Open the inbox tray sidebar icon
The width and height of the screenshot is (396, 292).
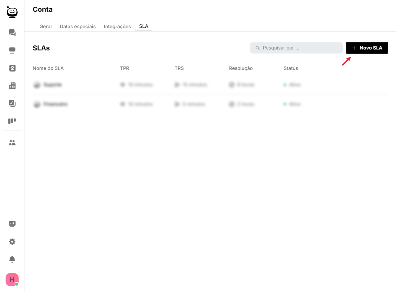point(12,50)
